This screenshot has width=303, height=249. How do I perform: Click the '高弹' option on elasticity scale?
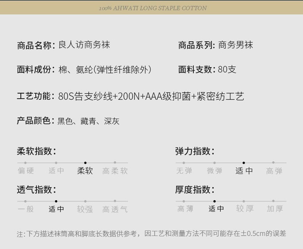point(274,171)
